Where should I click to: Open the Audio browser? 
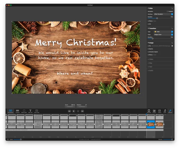click(x=165, y=111)
